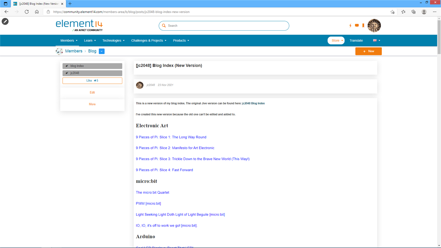
Task: Click the browser home icon
Action: click(37, 12)
